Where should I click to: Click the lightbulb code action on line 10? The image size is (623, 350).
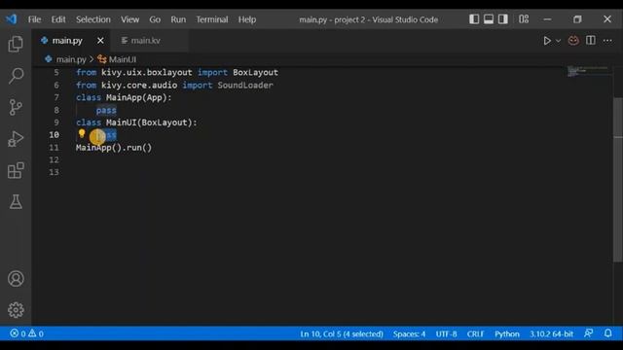pyautogui.click(x=82, y=134)
